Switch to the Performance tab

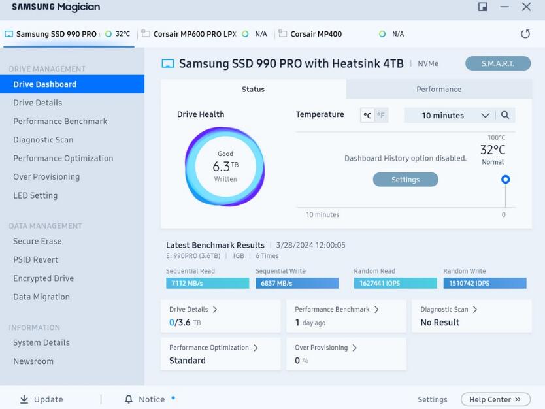pos(438,90)
